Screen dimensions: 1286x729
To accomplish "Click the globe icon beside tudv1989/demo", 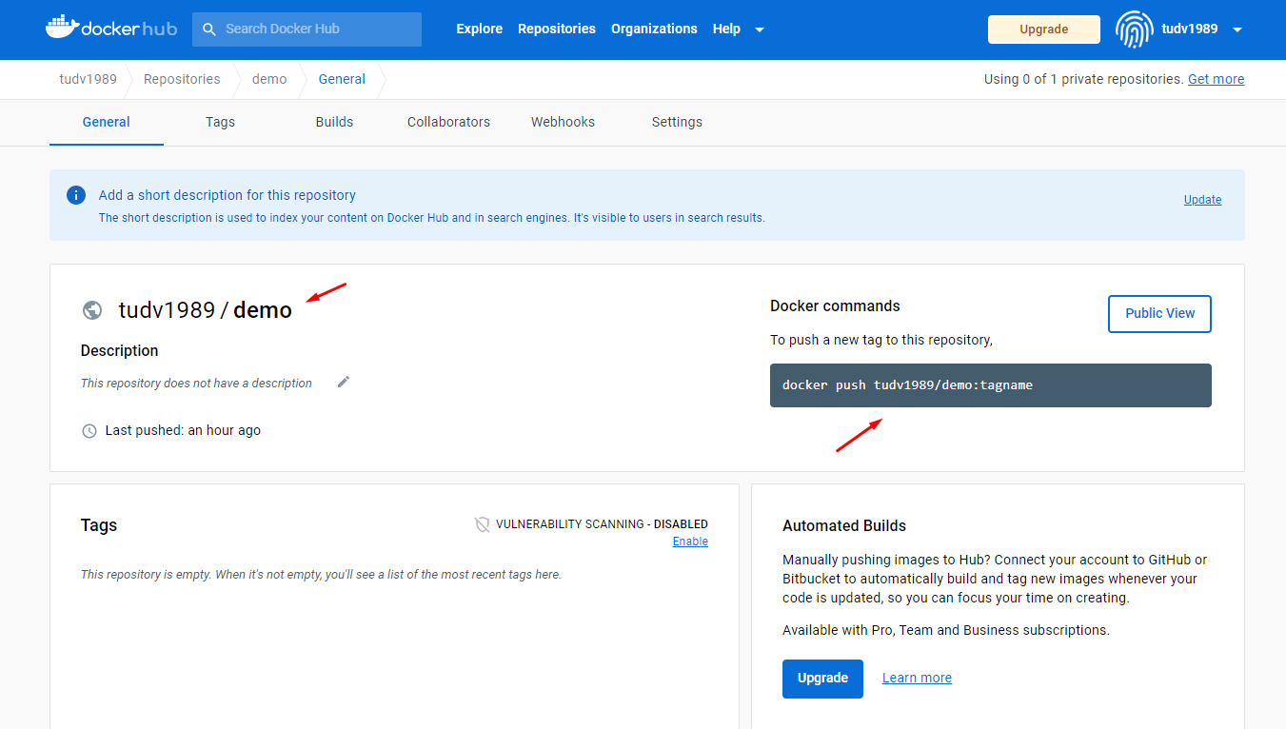I will (91, 309).
